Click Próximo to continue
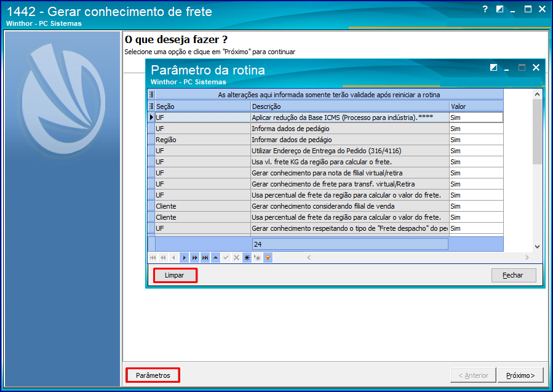 click(x=520, y=375)
